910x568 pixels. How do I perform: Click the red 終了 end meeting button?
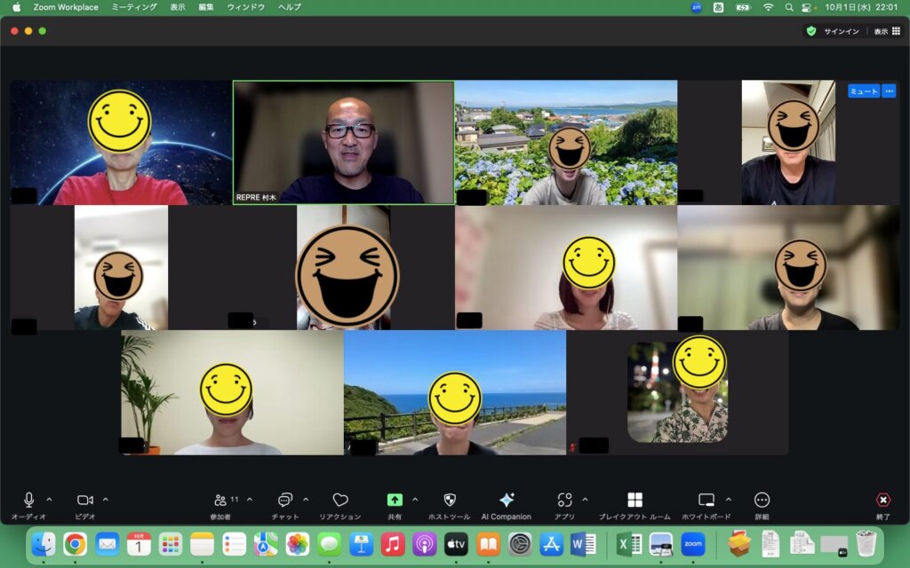882,501
